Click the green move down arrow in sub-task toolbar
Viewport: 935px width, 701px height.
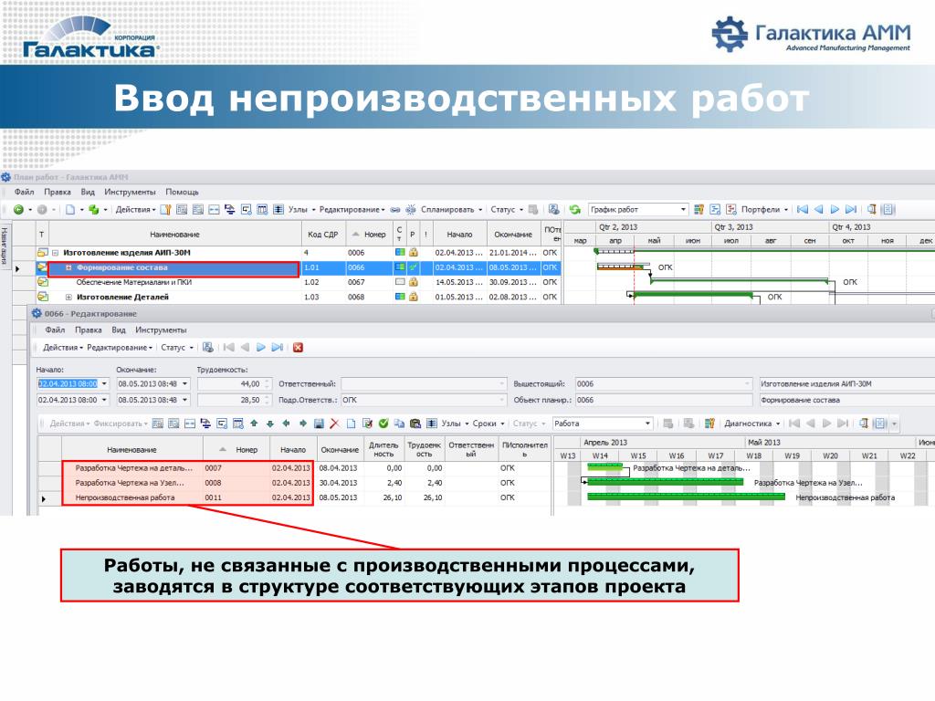point(270,424)
